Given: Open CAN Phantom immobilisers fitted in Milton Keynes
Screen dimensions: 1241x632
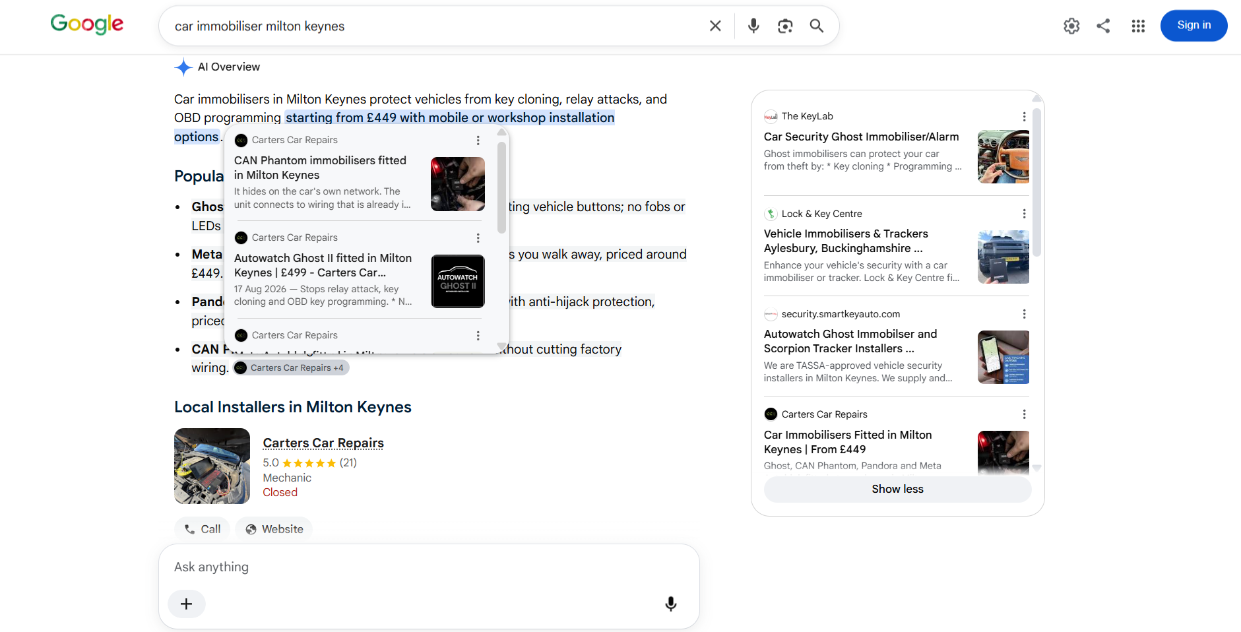Looking at the screenshot, I should point(320,168).
